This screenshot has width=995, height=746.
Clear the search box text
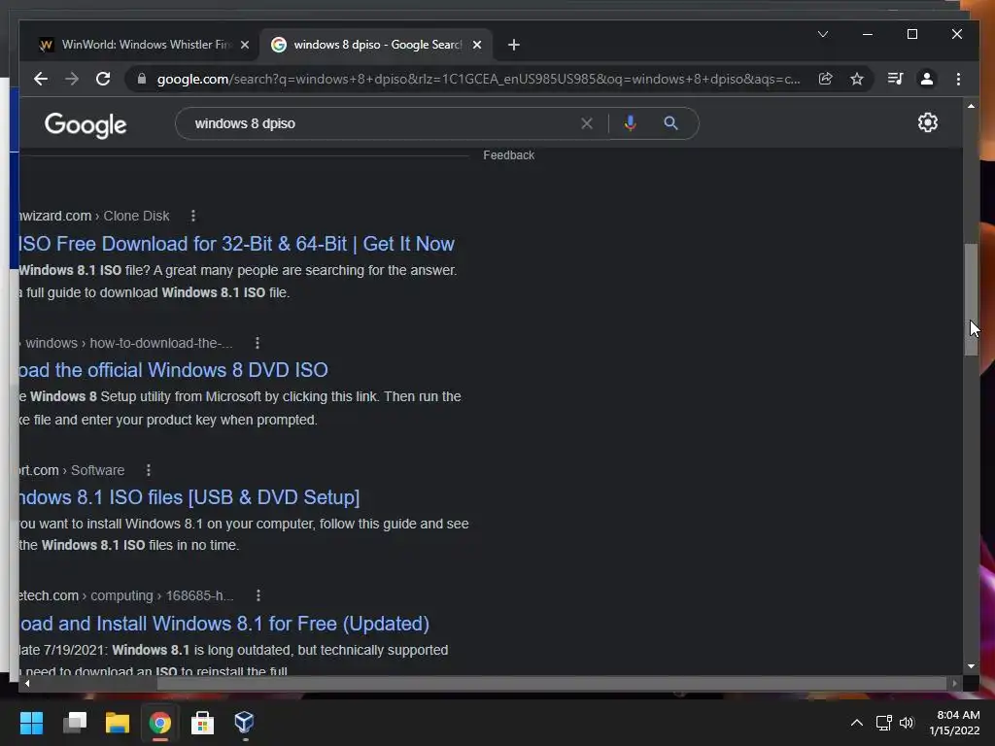coord(587,123)
